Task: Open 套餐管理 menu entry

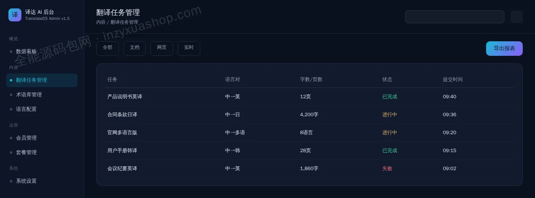Action: point(42,153)
